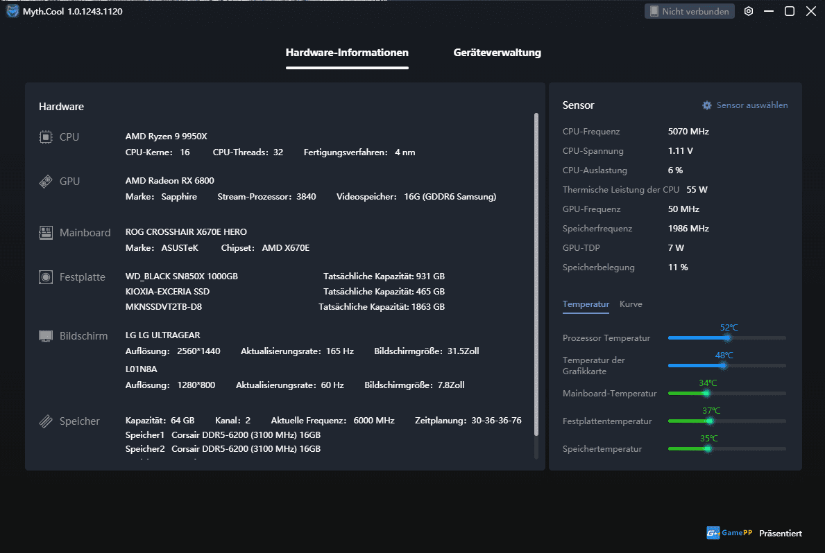
Task: Click the 37℃ hard disk reading
Action: click(x=711, y=410)
